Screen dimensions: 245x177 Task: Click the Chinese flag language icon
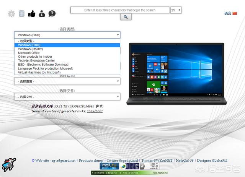point(235,13)
